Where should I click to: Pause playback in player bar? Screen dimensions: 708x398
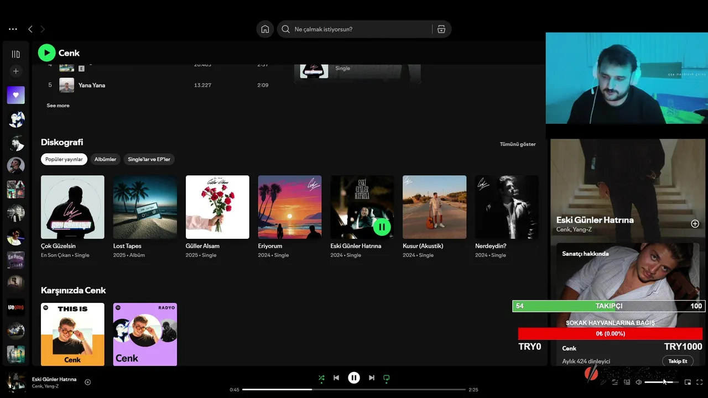(x=354, y=378)
